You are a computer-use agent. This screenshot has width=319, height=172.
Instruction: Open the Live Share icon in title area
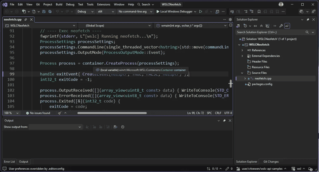coord(313,11)
